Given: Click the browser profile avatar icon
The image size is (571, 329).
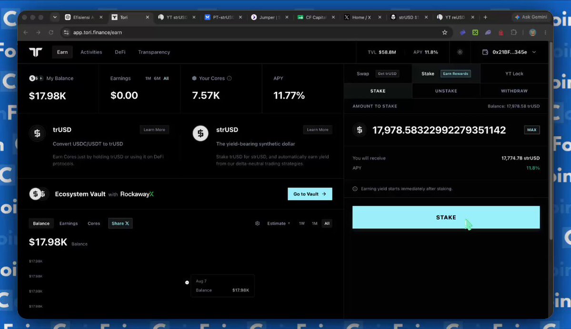Looking at the screenshot, I should pos(532,32).
